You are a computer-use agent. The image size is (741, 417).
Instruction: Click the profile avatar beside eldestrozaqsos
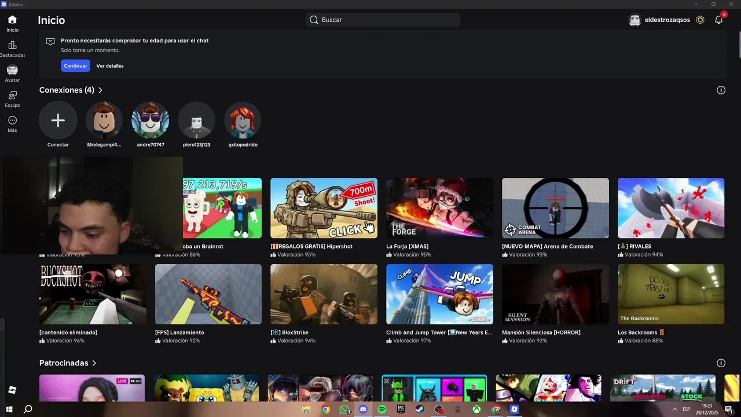pos(635,20)
